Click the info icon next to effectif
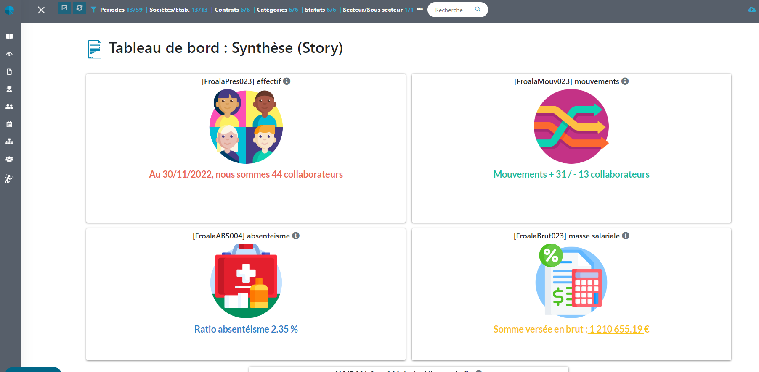The height and width of the screenshot is (372, 759). [x=287, y=81]
